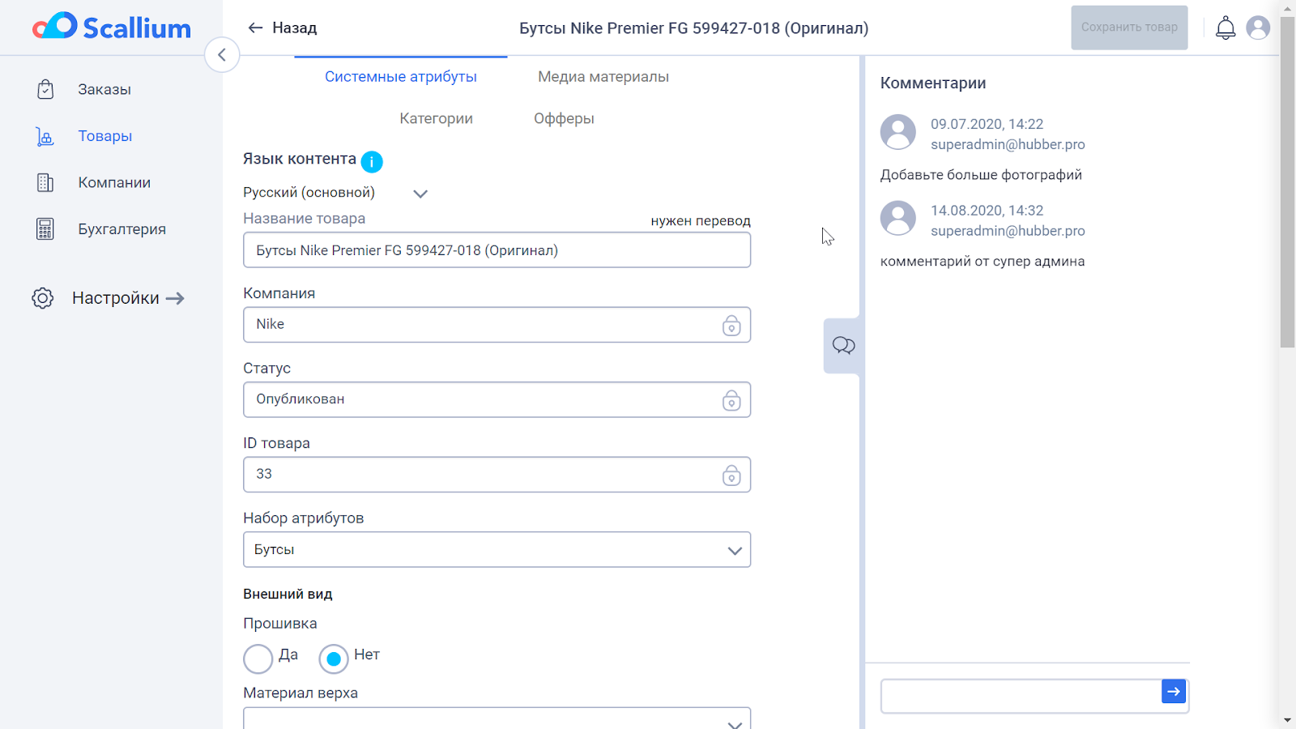The height and width of the screenshot is (729, 1296).
Task: Click the notification bell icon
Action: 1226,28
